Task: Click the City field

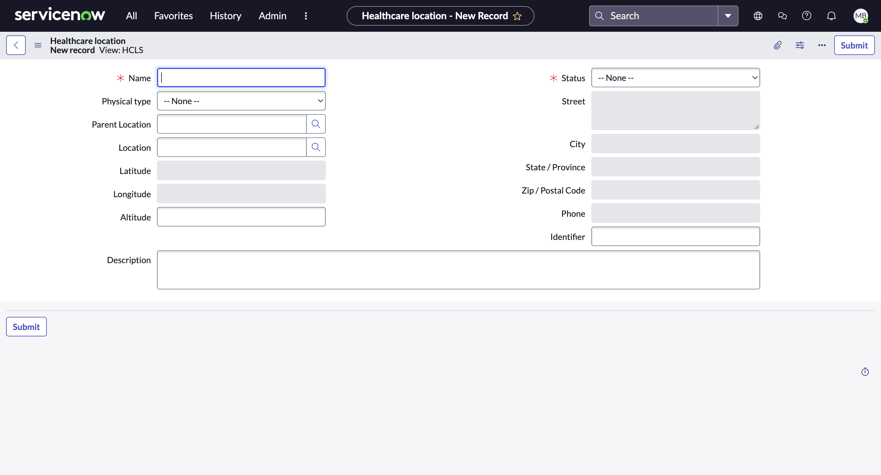Action: click(675, 143)
